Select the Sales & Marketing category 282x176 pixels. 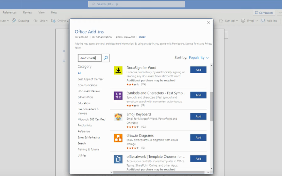(x=89, y=137)
